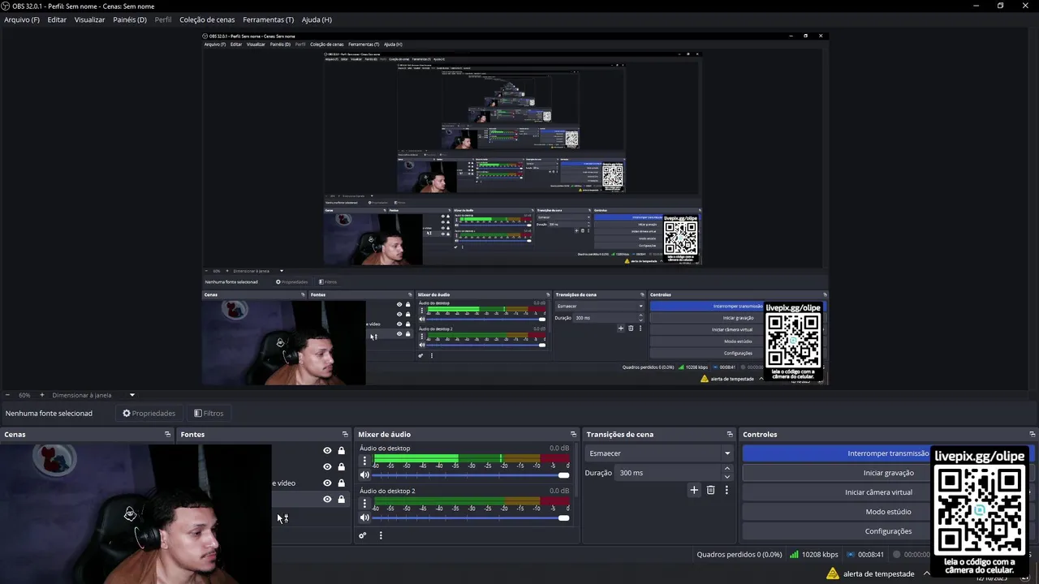This screenshot has width=1039, height=584.
Task: Open the Esmaecer transition dropdown
Action: (x=658, y=453)
